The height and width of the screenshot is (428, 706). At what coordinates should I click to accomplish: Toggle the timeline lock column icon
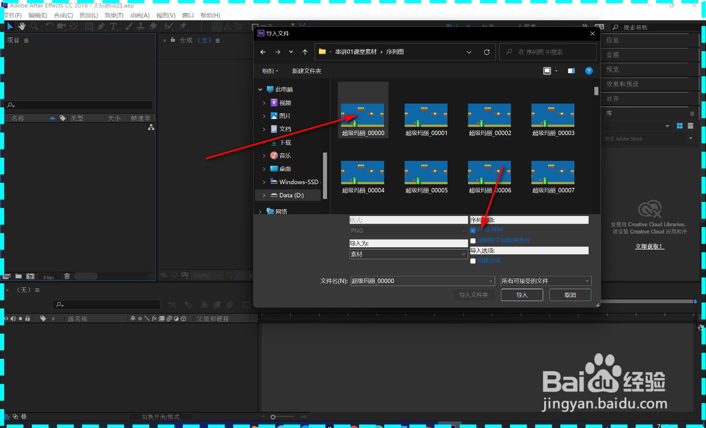pyautogui.click(x=28, y=319)
